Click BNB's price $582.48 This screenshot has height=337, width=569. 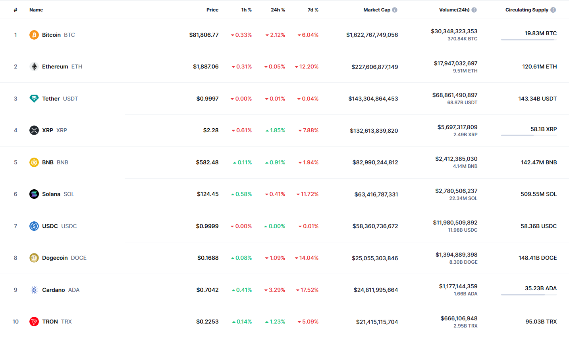click(x=207, y=162)
